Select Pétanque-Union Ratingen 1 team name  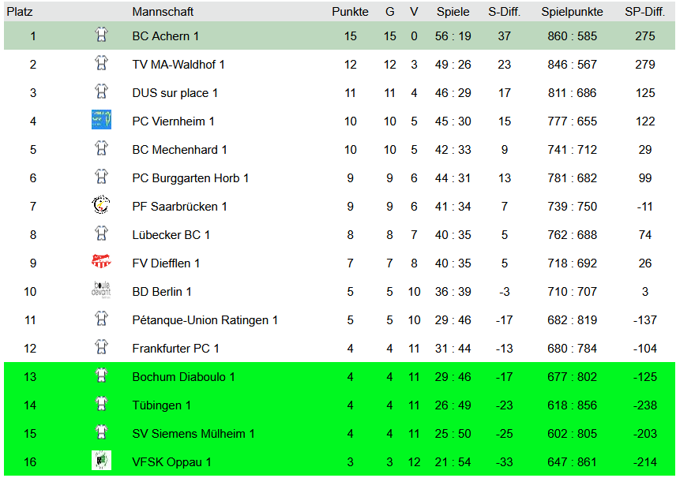pyautogui.click(x=205, y=320)
